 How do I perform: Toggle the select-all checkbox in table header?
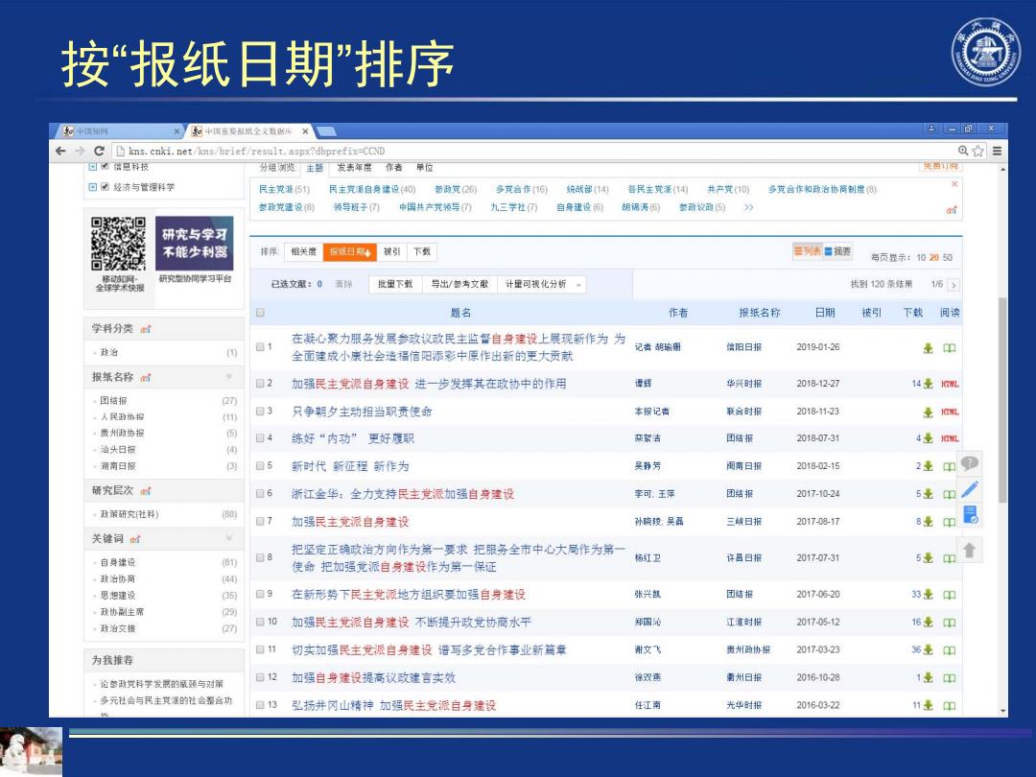[260, 313]
